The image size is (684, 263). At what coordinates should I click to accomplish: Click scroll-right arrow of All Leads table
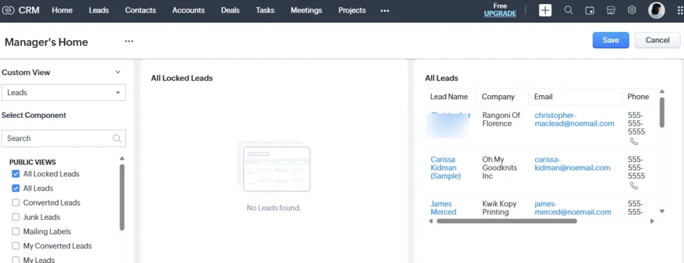click(652, 221)
